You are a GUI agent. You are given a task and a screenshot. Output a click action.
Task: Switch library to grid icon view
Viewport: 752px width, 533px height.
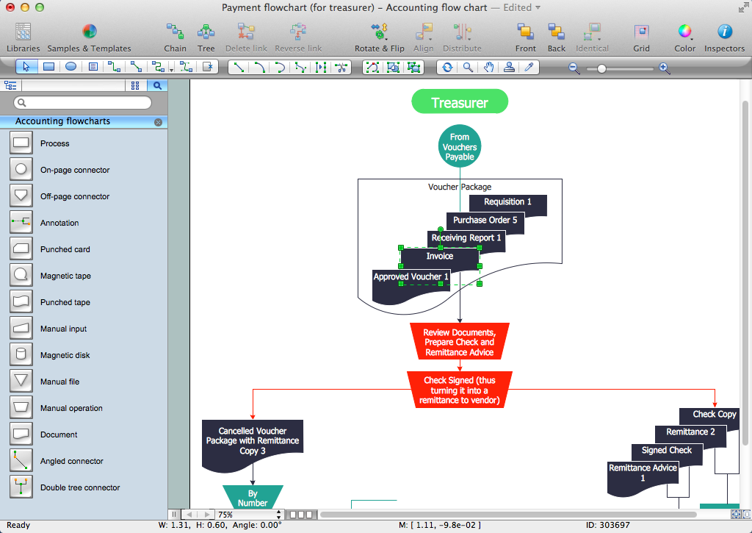pyautogui.click(x=135, y=85)
